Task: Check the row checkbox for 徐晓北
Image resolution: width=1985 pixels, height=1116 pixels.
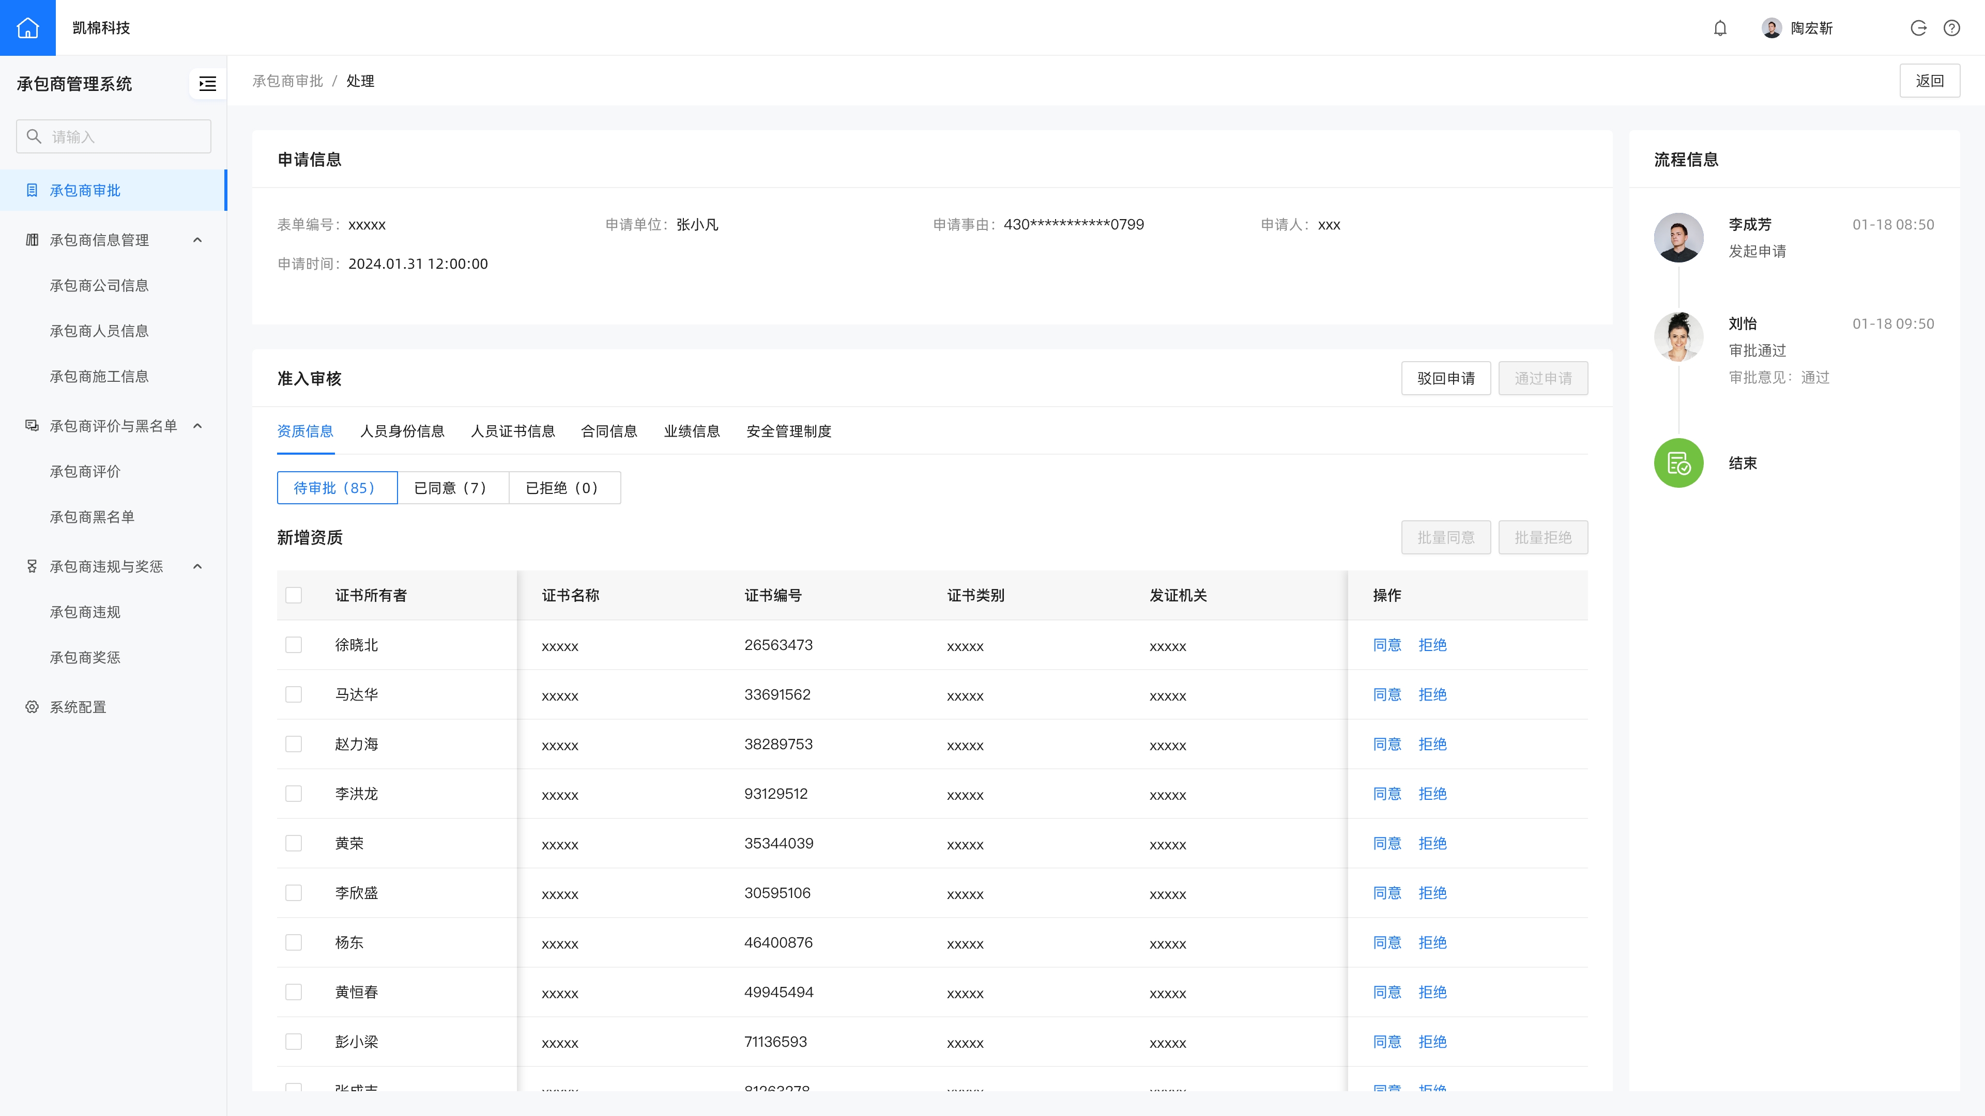Action: pos(294,645)
